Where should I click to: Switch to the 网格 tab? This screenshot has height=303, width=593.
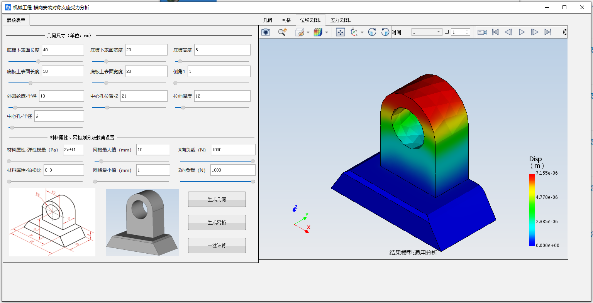(x=286, y=20)
